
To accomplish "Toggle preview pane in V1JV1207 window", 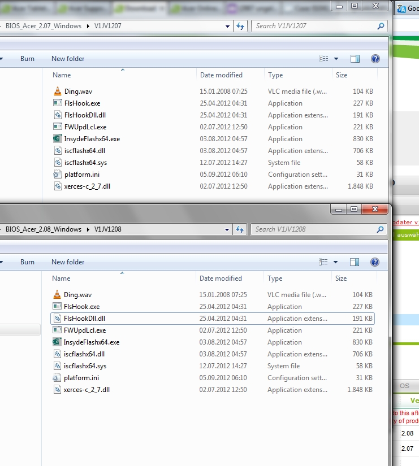I will coord(355,59).
